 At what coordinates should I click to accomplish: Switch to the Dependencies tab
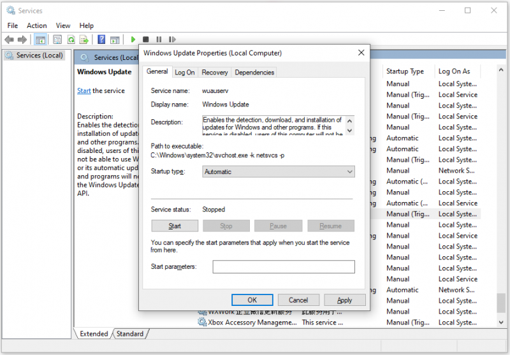(254, 73)
